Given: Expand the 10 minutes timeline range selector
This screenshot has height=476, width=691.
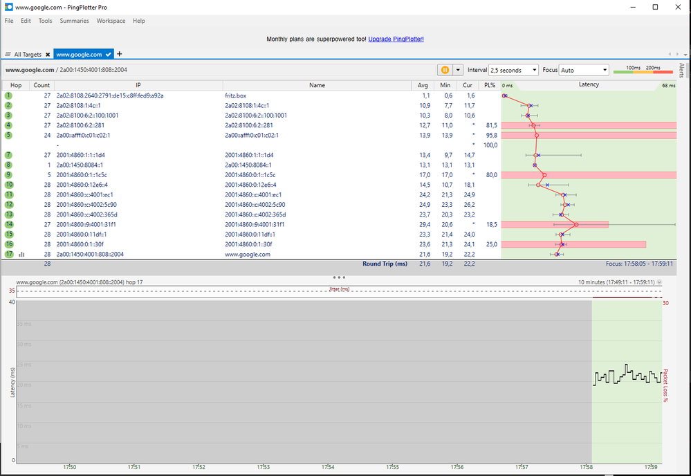Looking at the screenshot, I should pyautogui.click(x=659, y=282).
